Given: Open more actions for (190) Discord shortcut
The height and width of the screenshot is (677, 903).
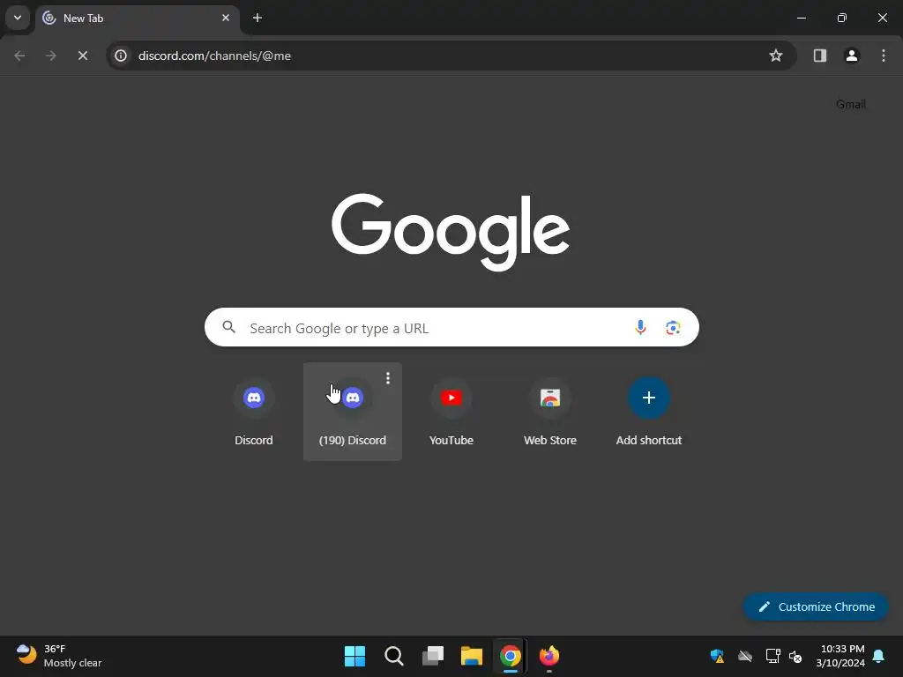Looking at the screenshot, I should [388, 378].
